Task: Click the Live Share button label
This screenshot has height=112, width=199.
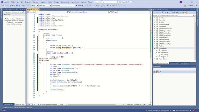Action: 190,6
